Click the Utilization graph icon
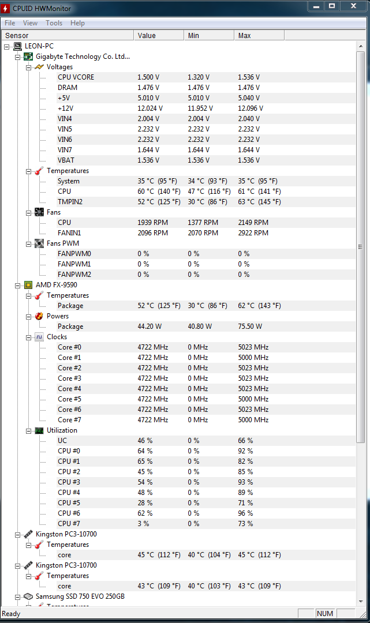Viewport: 370px width, 623px height. pyautogui.click(x=39, y=430)
